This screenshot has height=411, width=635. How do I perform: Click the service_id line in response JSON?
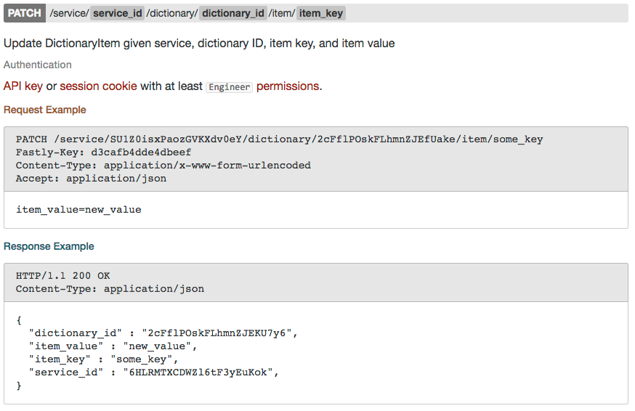click(x=154, y=373)
